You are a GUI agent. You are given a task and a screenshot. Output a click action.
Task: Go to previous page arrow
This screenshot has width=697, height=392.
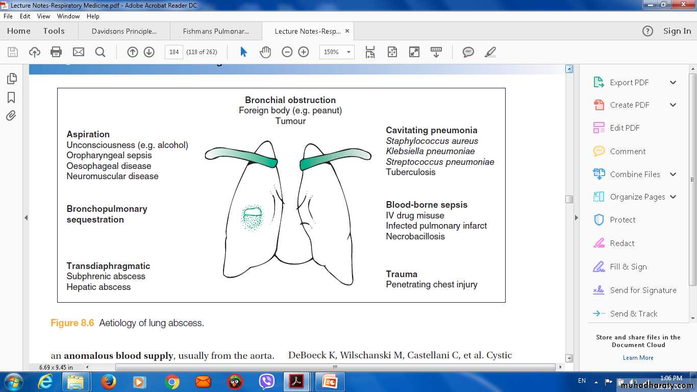coord(133,52)
